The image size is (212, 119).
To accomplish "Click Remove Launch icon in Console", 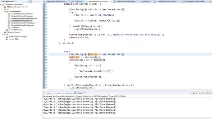I will click(197, 93).
